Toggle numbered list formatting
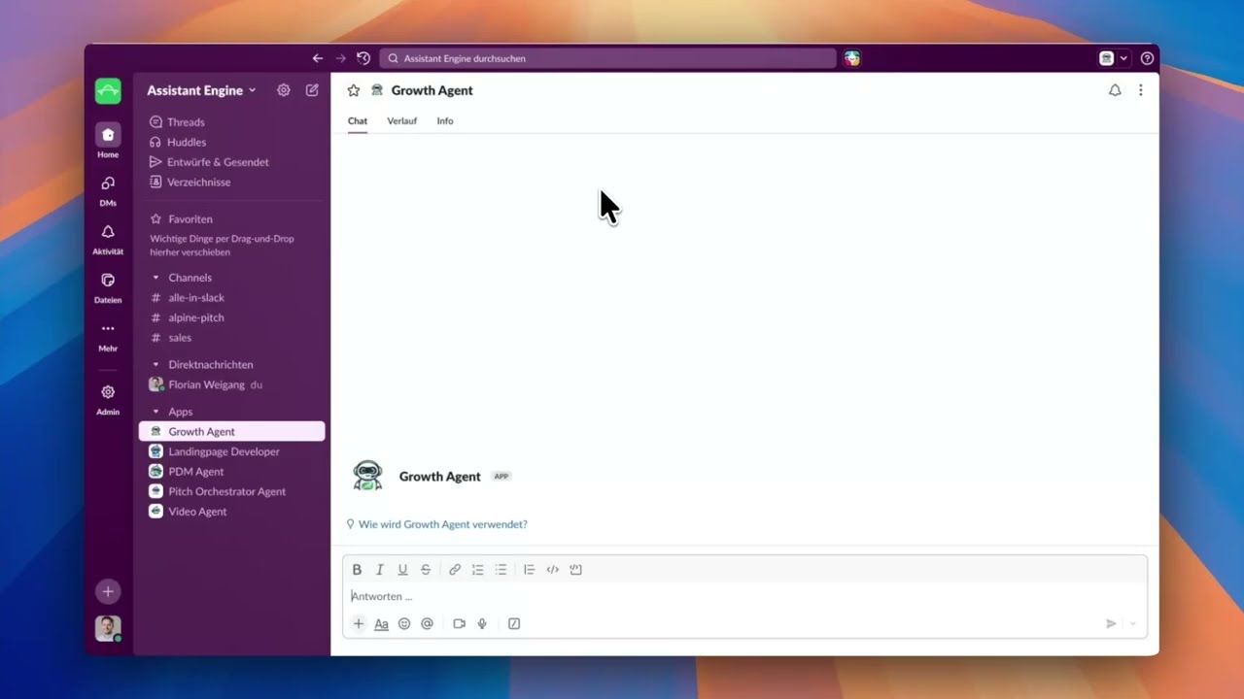Screen dimensions: 1244x699 [477, 570]
